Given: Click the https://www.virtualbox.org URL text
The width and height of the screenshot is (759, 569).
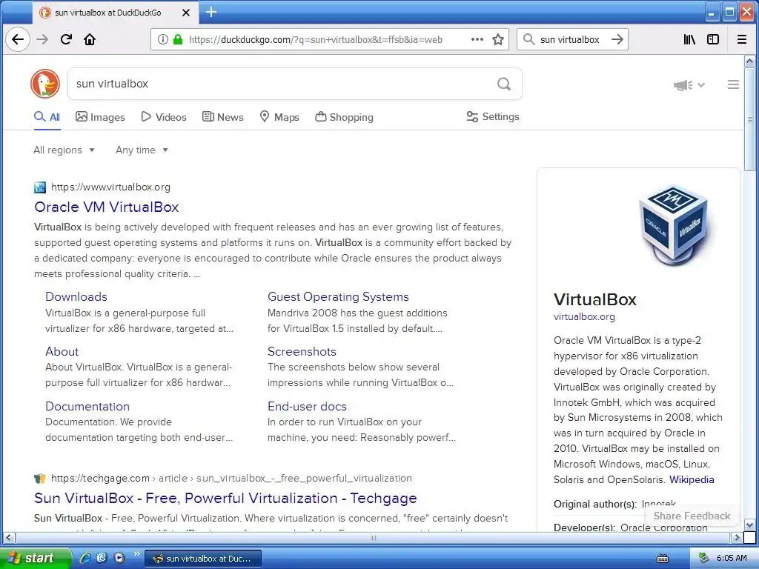Looking at the screenshot, I should (x=111, y=187).
